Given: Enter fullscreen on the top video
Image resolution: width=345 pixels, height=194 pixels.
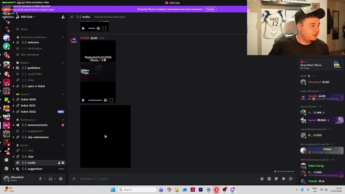Looking at the screenshot, I should [104, 28].
